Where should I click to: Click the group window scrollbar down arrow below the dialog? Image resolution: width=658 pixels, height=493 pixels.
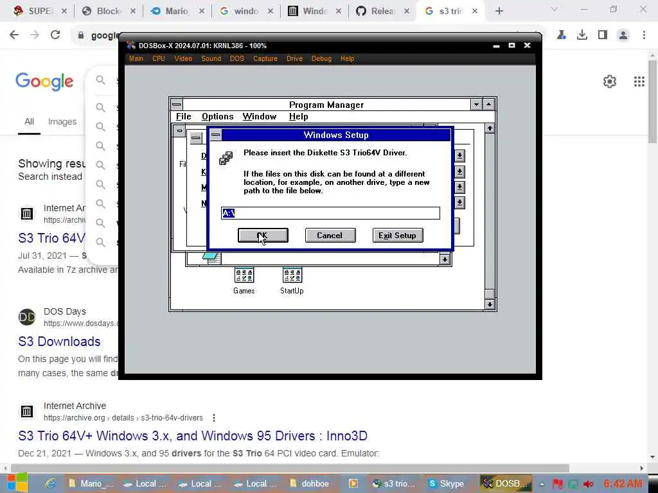(445, 260)
